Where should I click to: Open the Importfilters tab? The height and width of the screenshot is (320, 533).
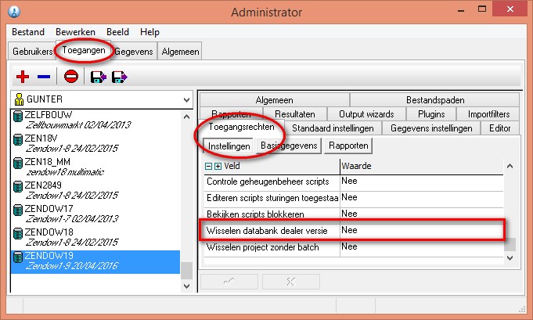click(488, 113)
